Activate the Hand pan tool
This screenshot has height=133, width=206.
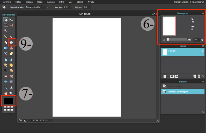point(6,93)
